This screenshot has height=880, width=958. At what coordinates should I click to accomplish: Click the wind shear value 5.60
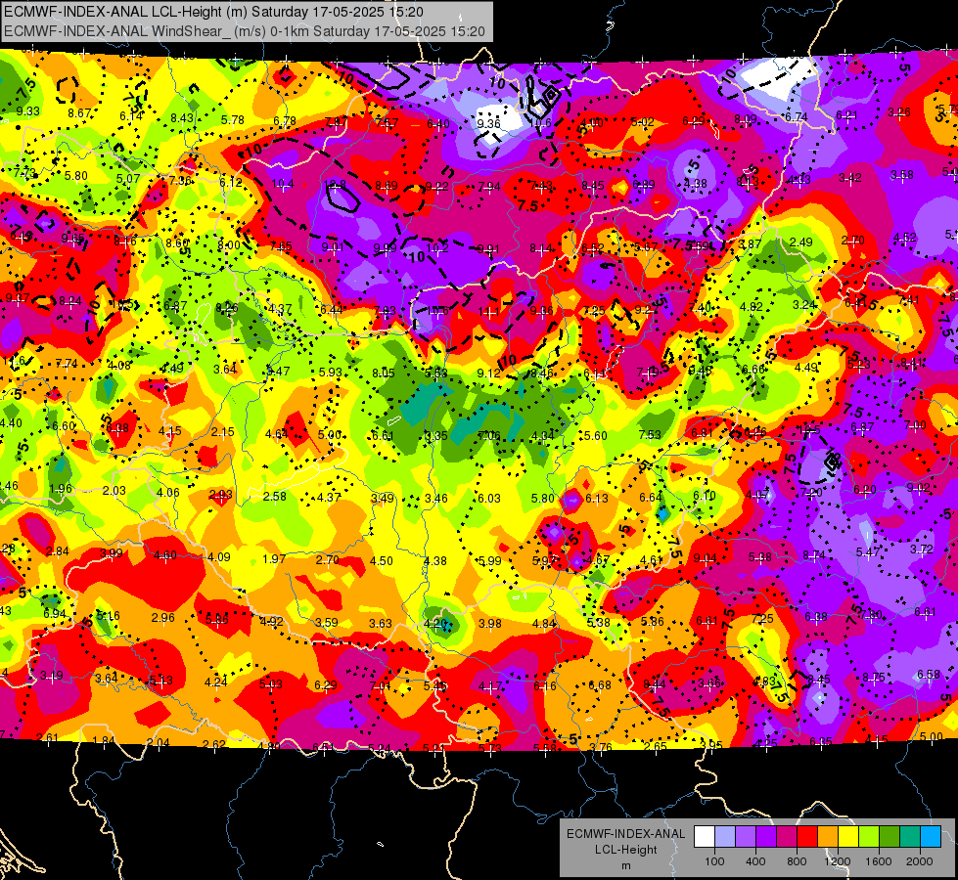(596, 435)
